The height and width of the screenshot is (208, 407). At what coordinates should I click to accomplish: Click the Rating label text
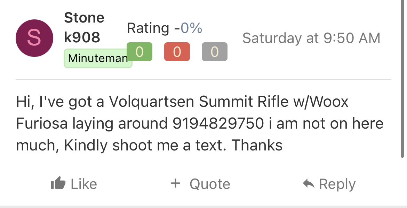148,28
